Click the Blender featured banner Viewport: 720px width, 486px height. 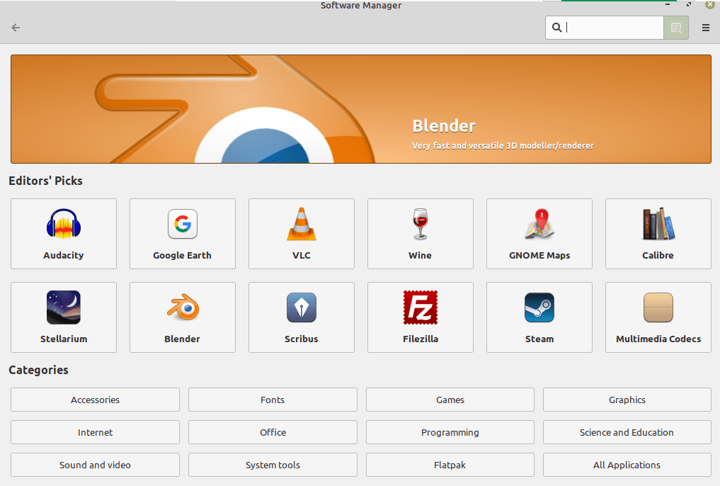point(360,108)
